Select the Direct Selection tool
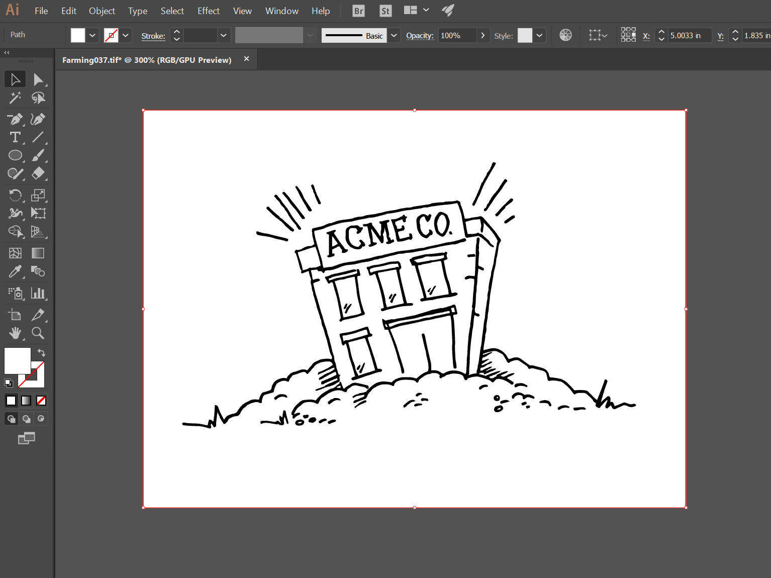Viewport: 771px width, 578px height. [38, 79]
